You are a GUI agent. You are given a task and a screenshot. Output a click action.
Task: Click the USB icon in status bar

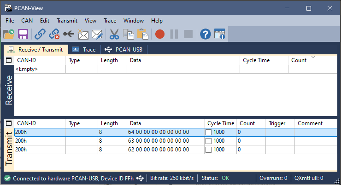click(x=140, y=178)
